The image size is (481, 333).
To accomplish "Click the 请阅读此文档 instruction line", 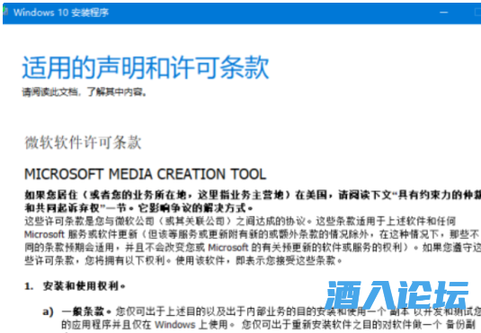I will click(85, 92).
